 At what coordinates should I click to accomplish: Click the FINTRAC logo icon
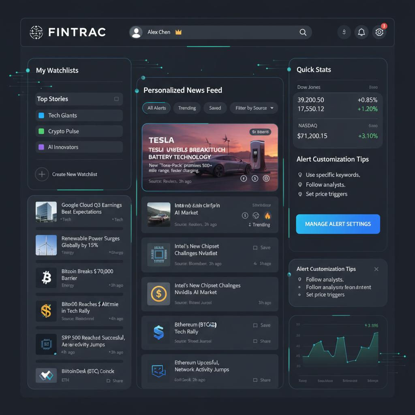(36, 32)
